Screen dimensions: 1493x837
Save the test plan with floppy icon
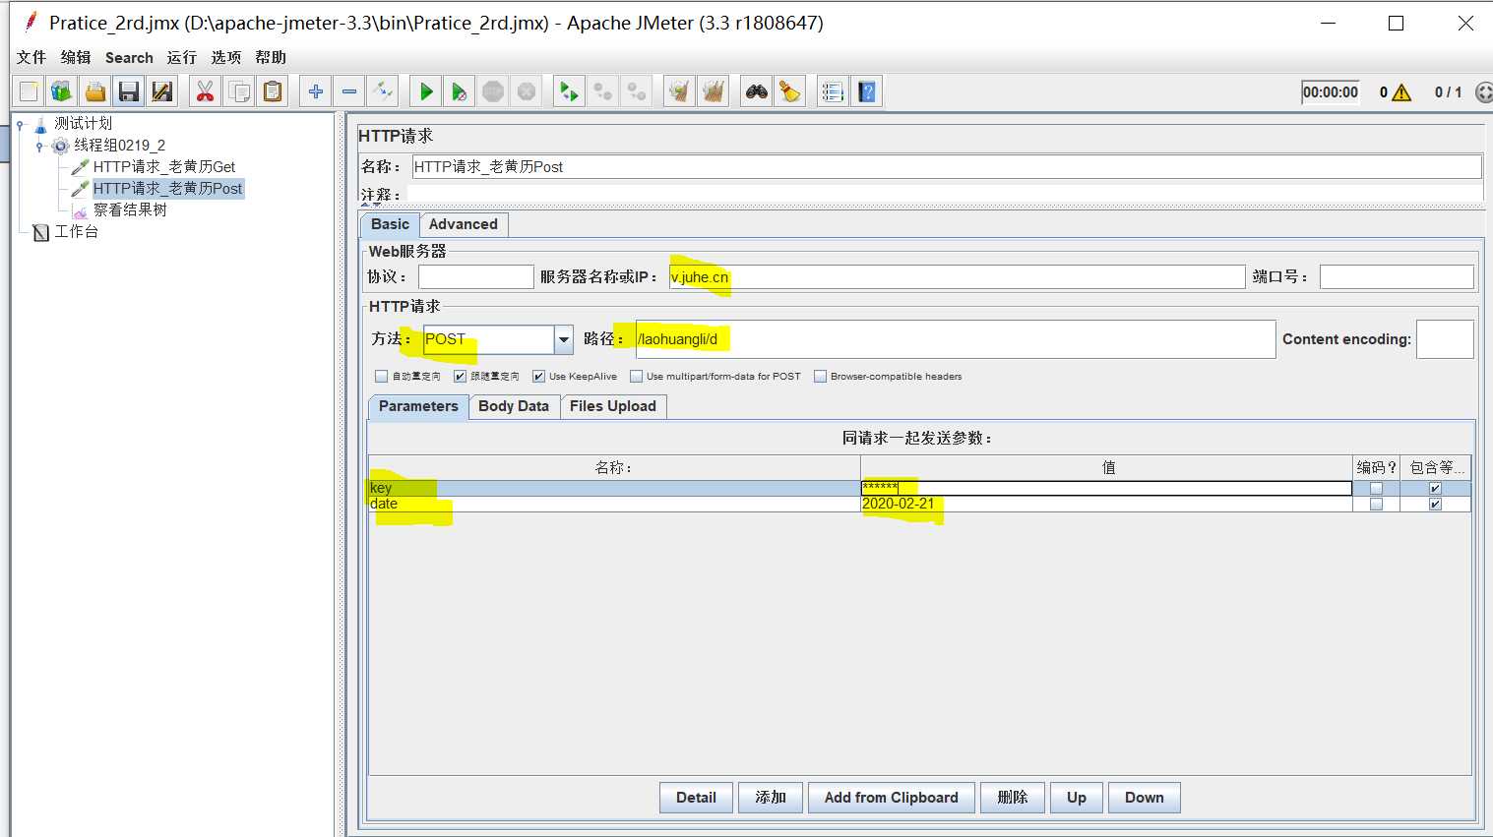point(129,91)
